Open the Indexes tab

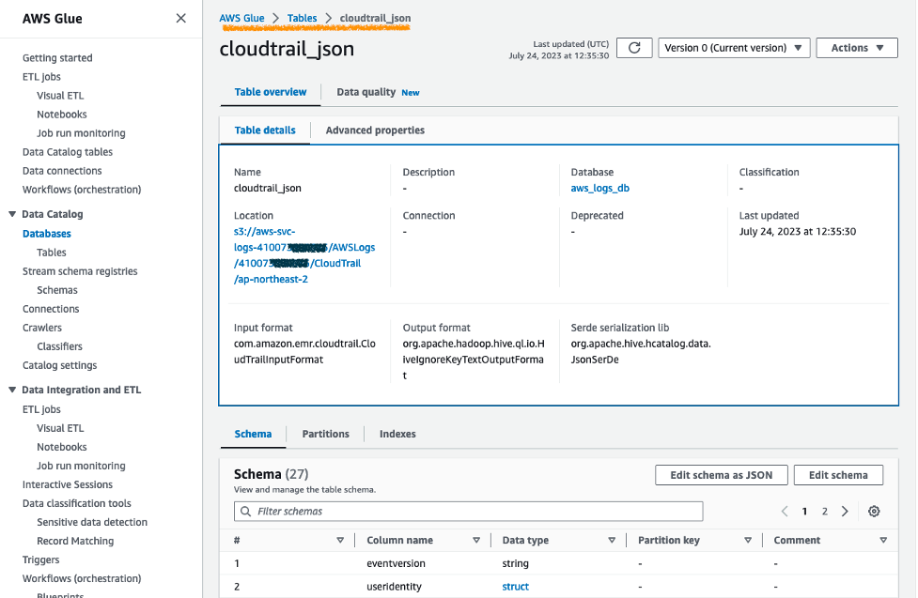coord(397,434)
